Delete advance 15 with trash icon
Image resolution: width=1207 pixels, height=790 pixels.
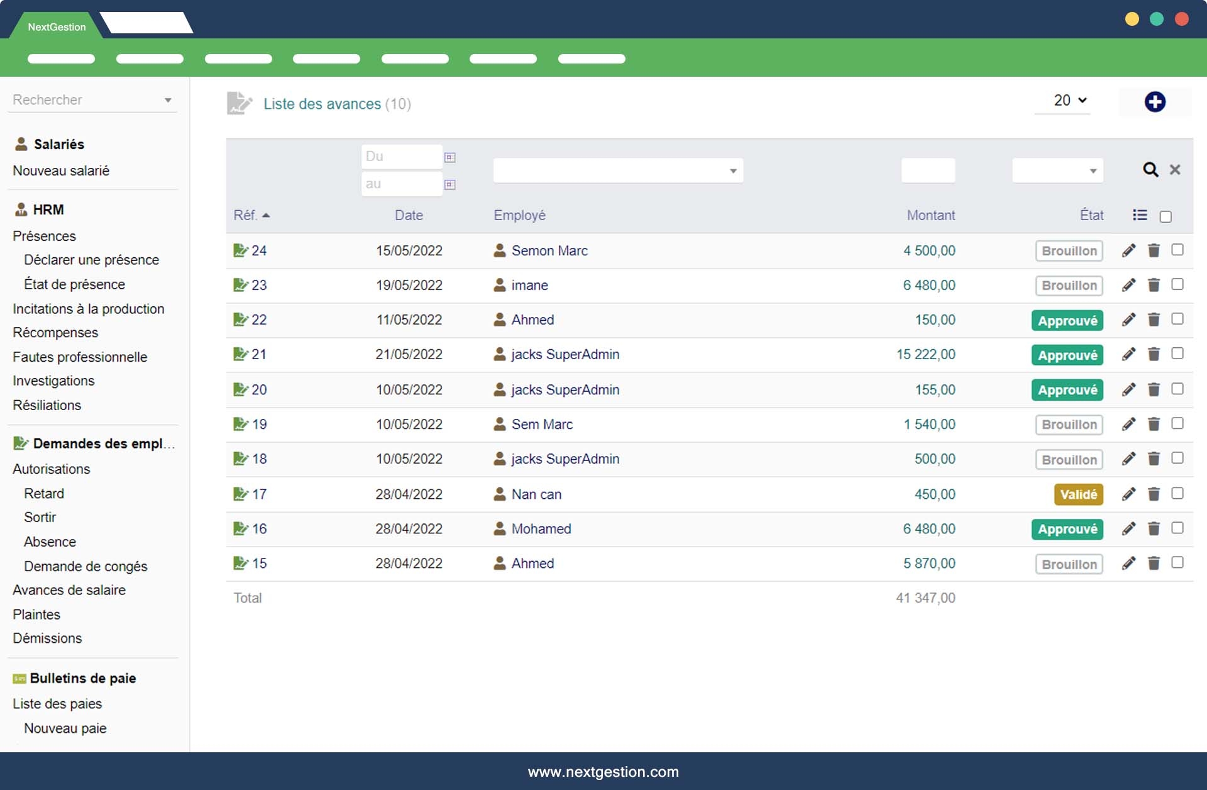[x=1154, y=564]
